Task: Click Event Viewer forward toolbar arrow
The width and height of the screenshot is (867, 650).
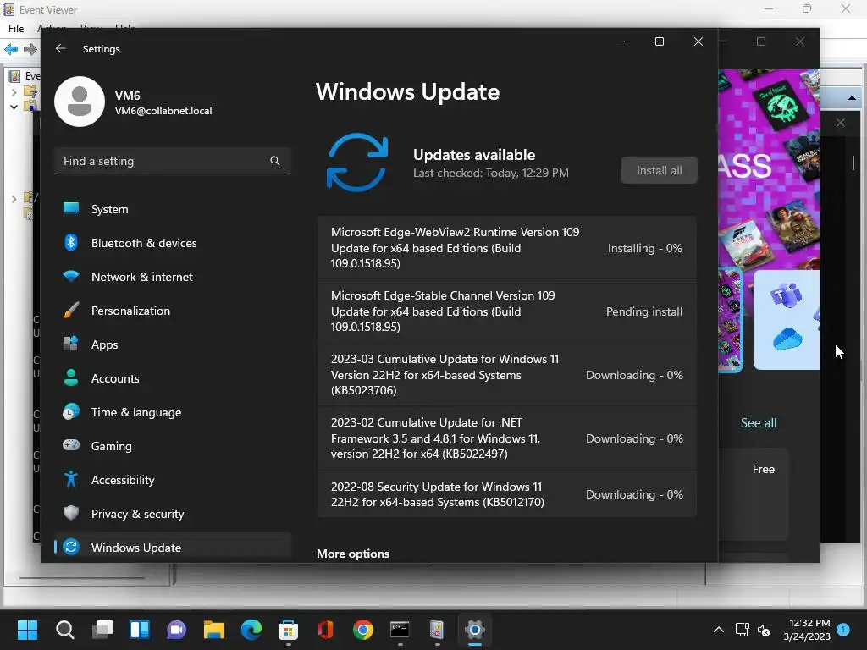Action: point(30,49)
